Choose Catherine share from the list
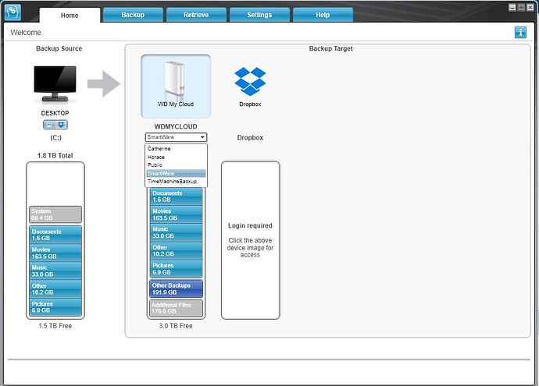Image resolution: width=539 pixels, height=386 pixels. (176, 149)
